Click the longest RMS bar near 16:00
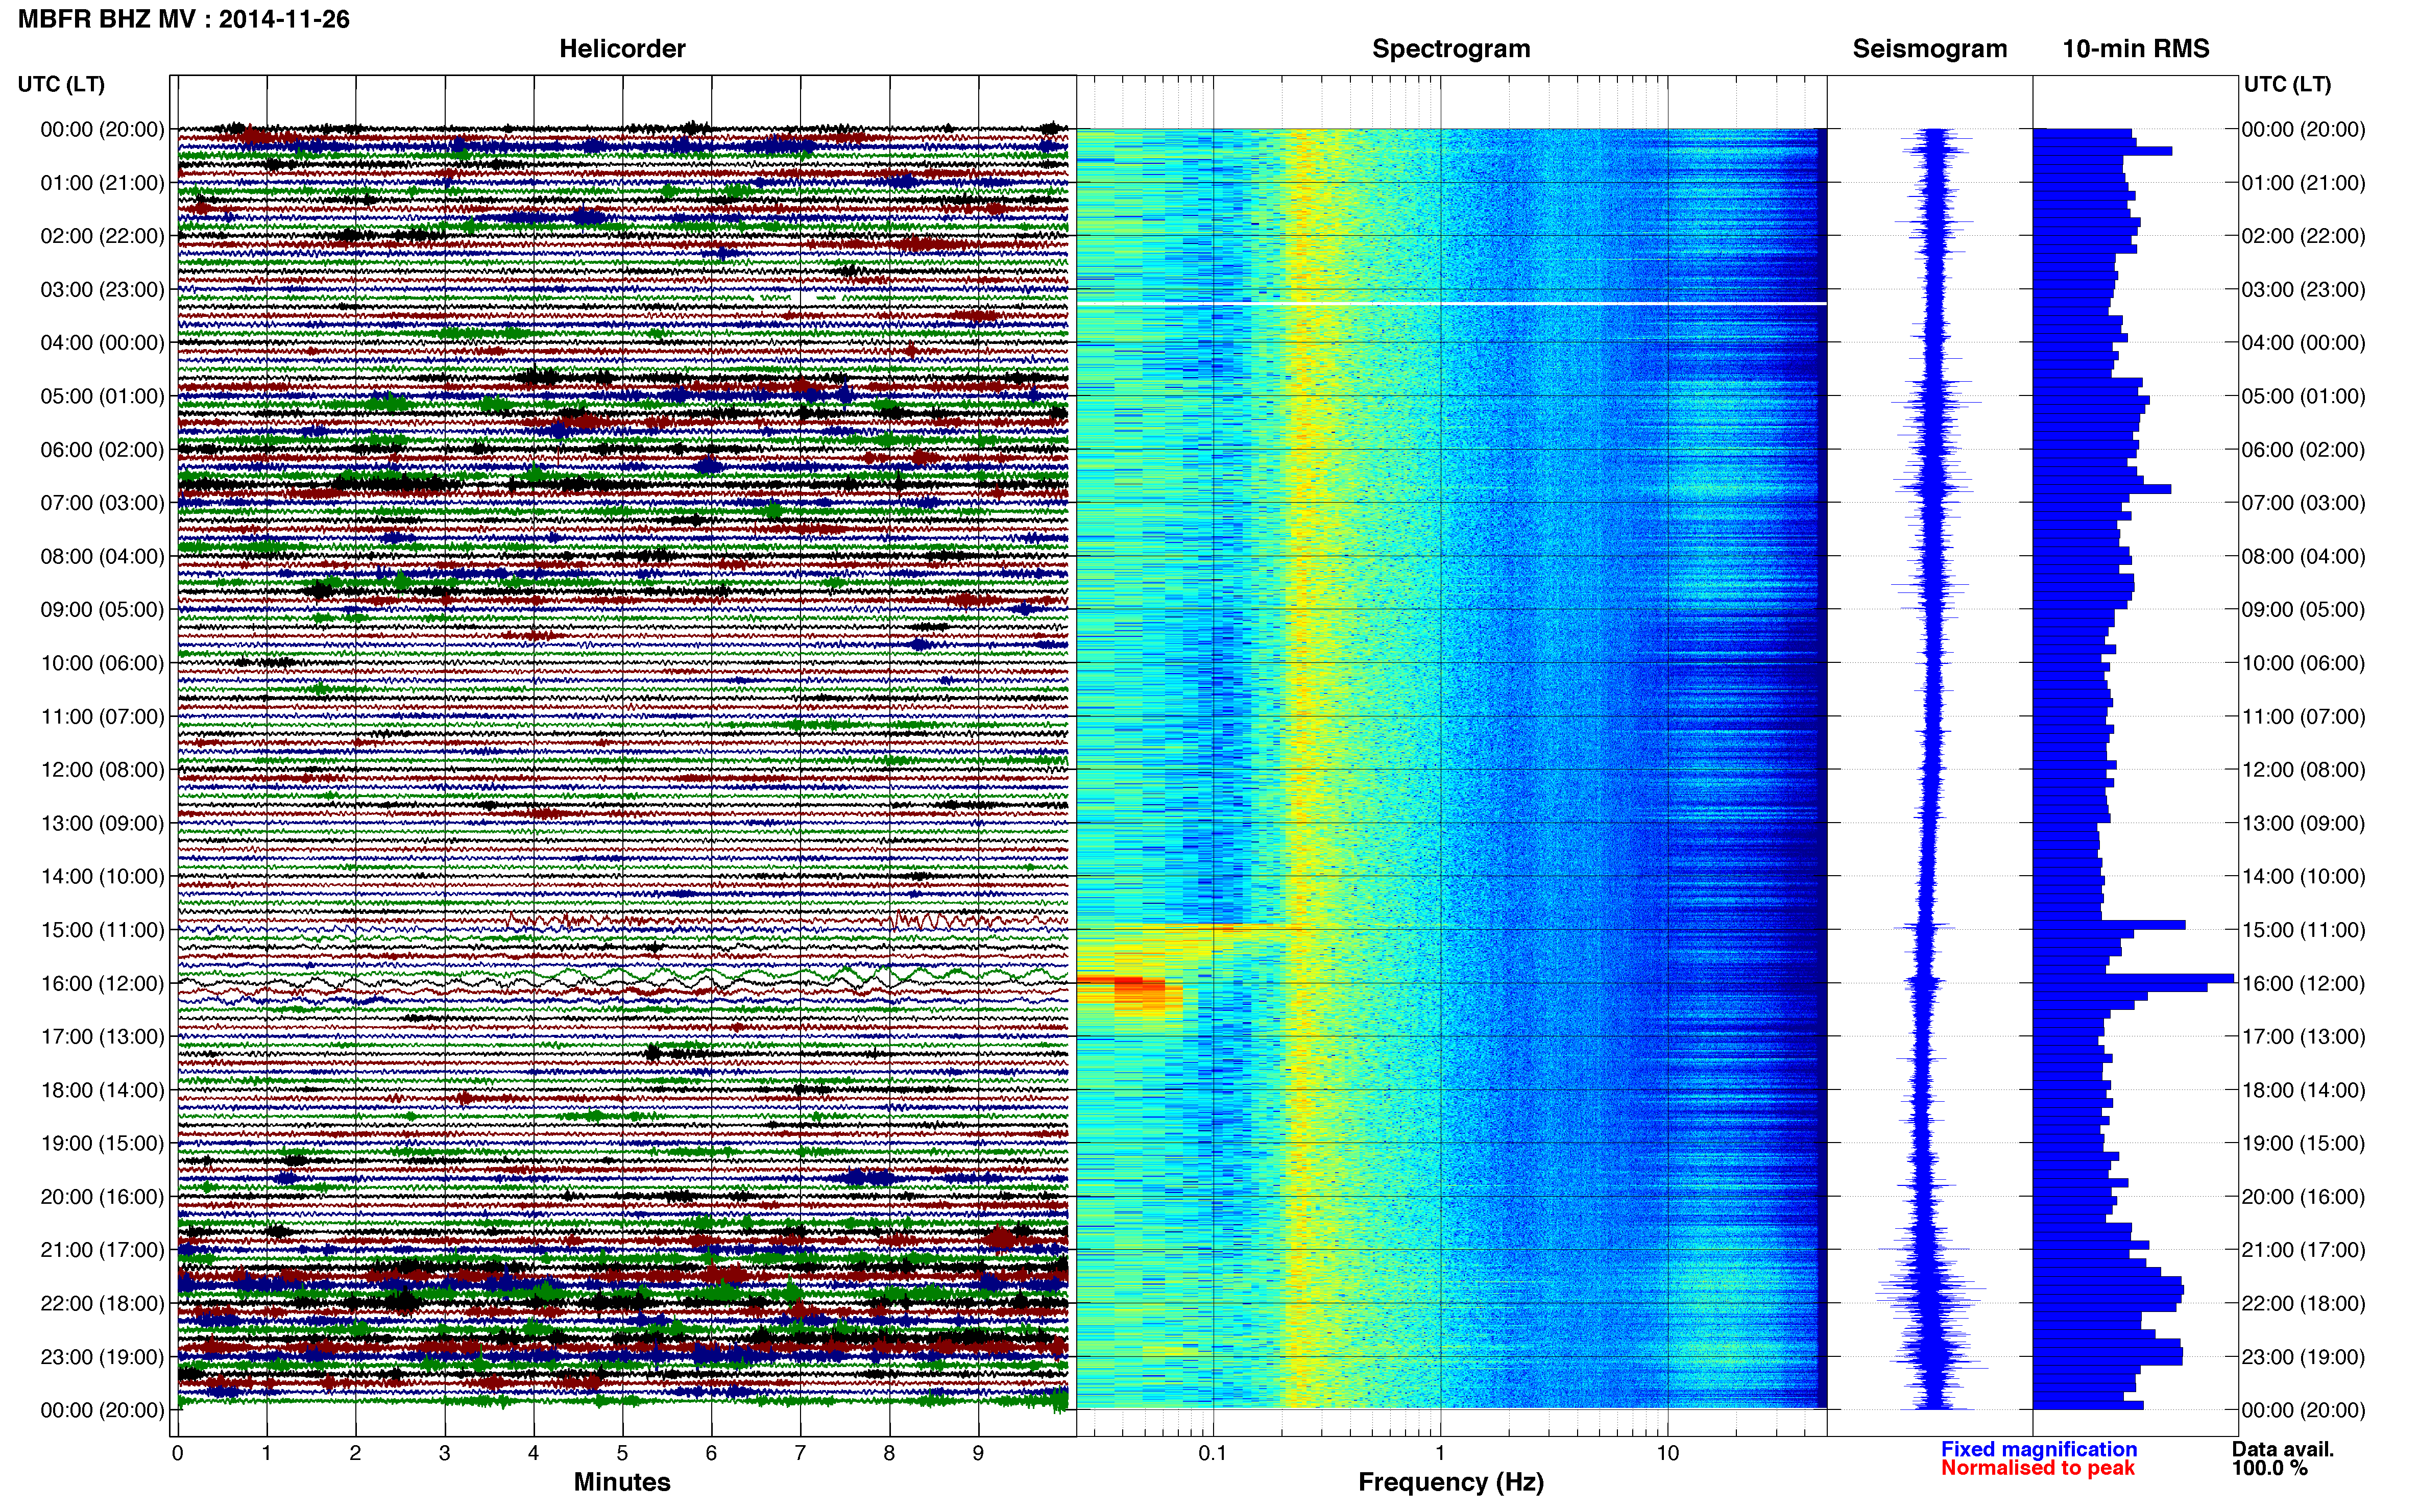Image resolution: width=2420 pixels, height=1512 pixels. [x=2133, y=978]
